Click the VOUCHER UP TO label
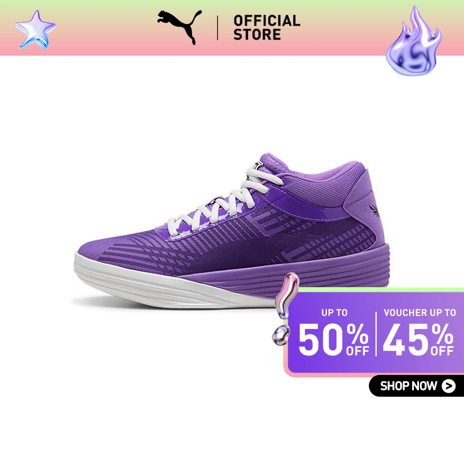 coord(419,313)
